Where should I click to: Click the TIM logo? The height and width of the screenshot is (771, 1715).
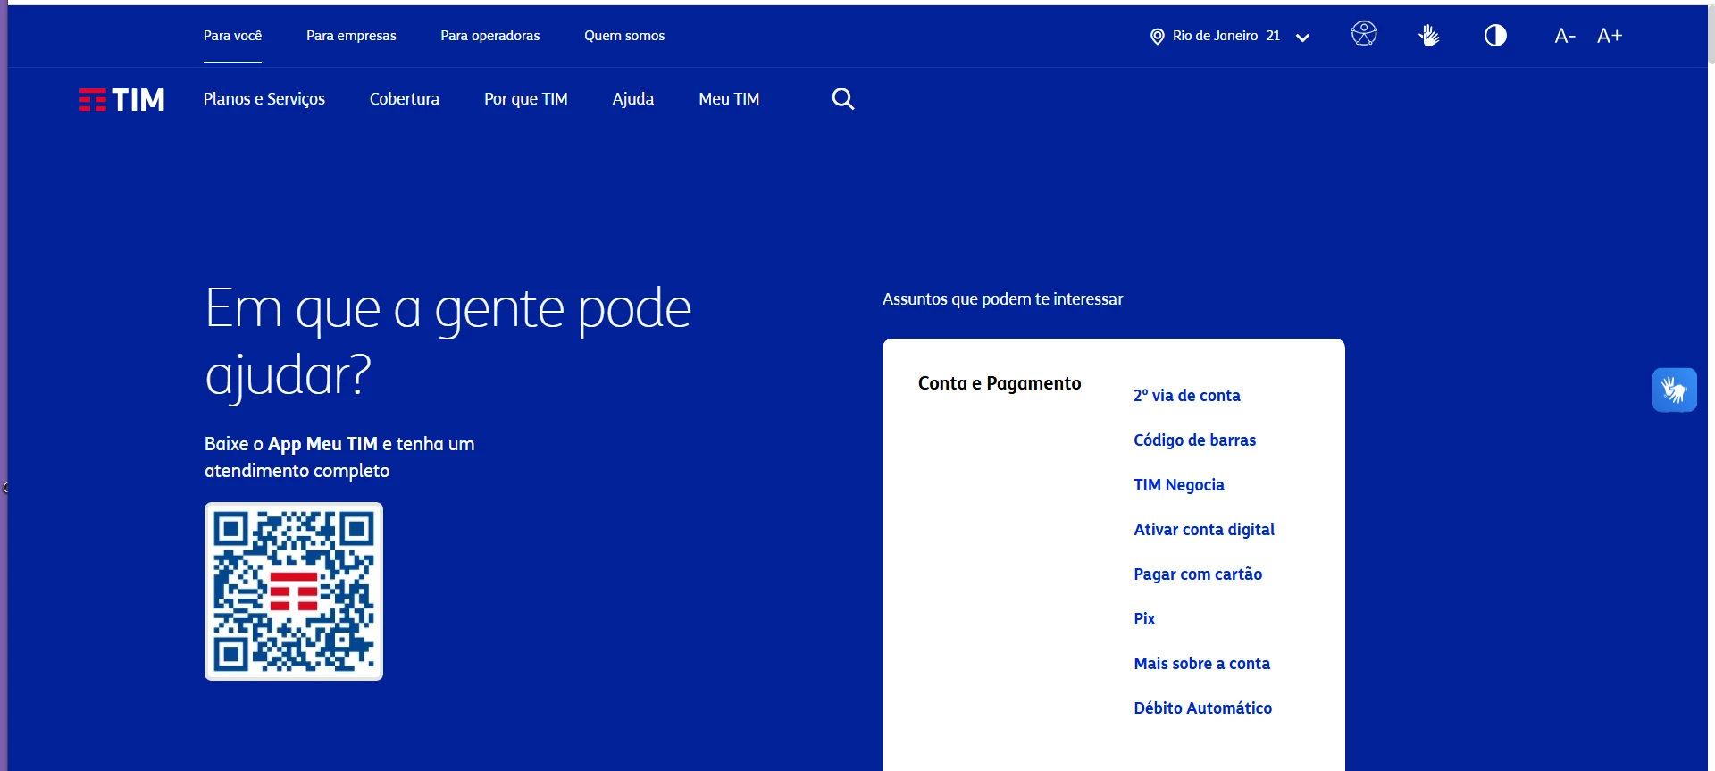(x=121, y=99)
